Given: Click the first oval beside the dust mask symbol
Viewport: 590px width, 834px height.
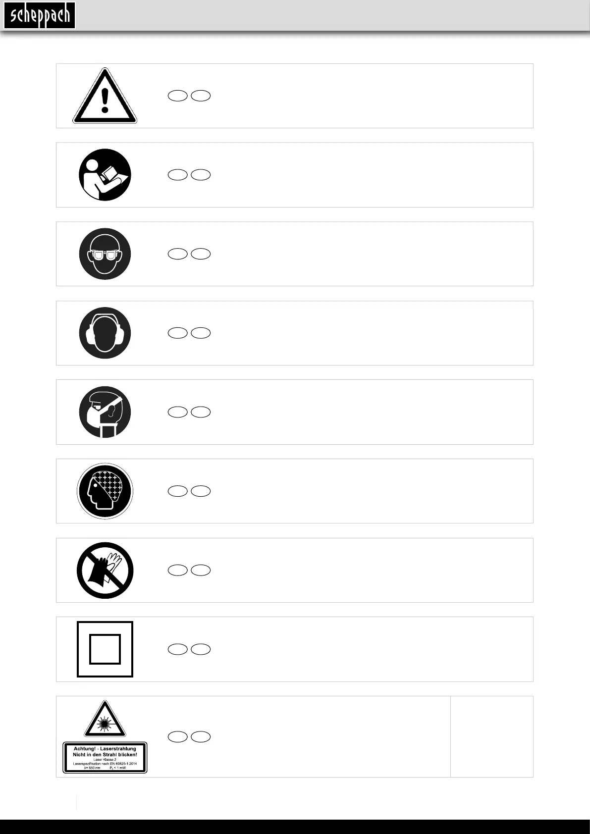Looking at the screenshot, I should tap(177, 412).
